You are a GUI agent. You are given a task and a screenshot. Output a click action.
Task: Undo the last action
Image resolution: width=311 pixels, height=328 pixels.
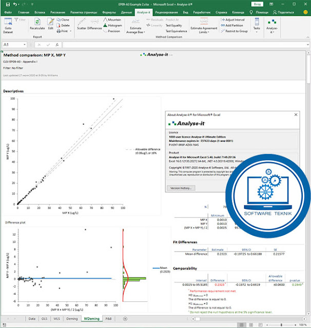pyautogui.click(x=15, y=4)
